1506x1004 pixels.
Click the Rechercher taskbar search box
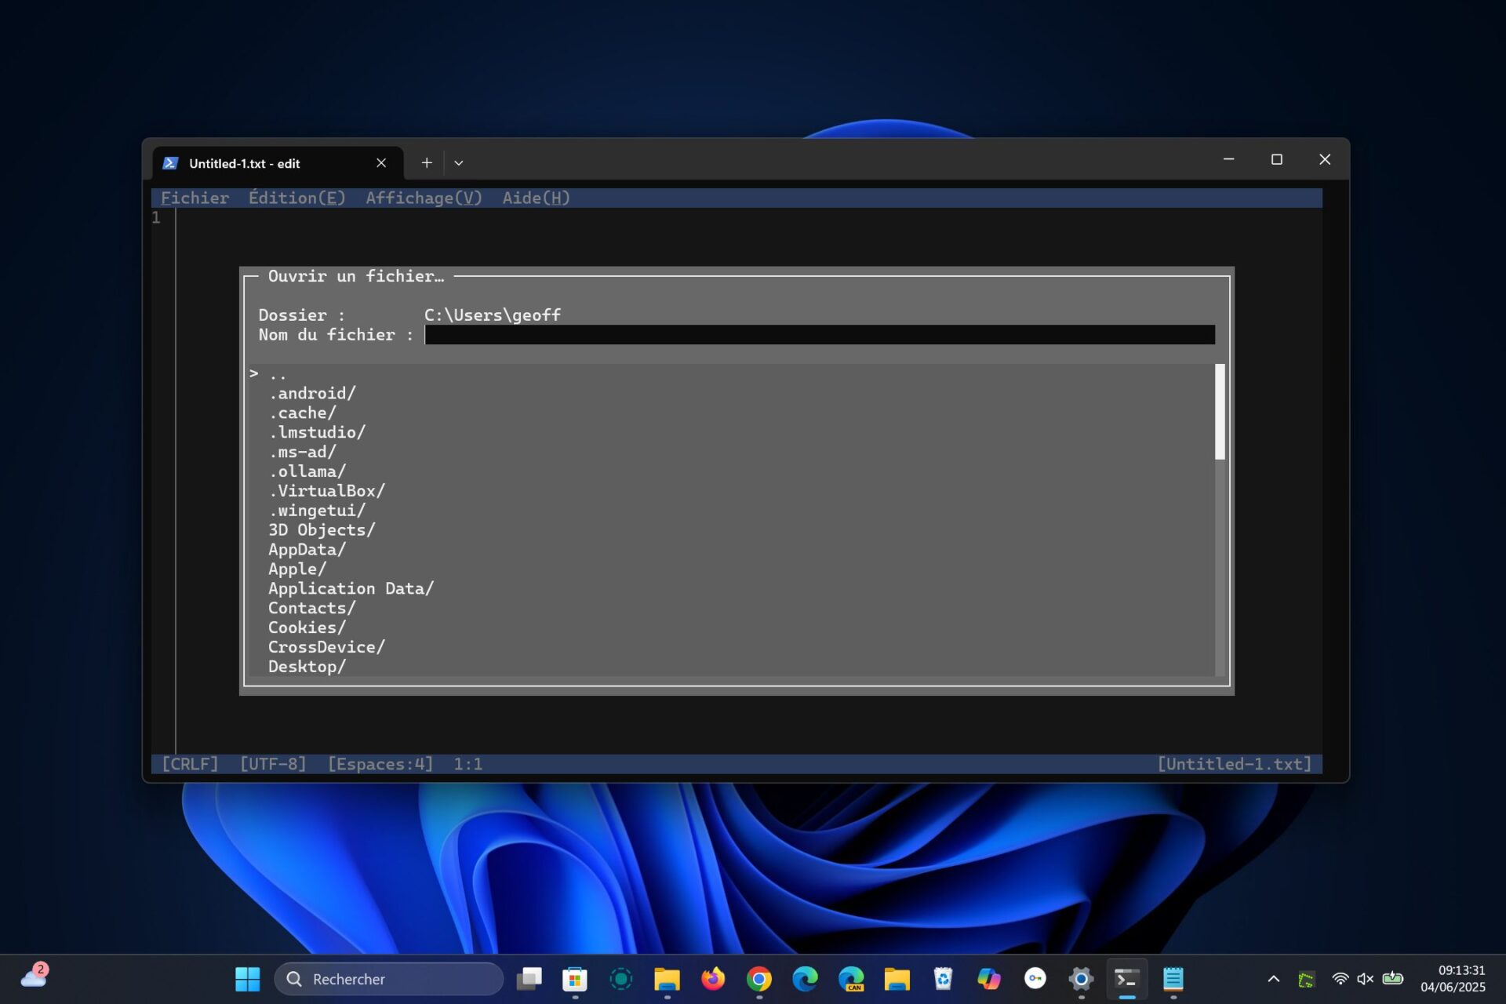[388, 979]
